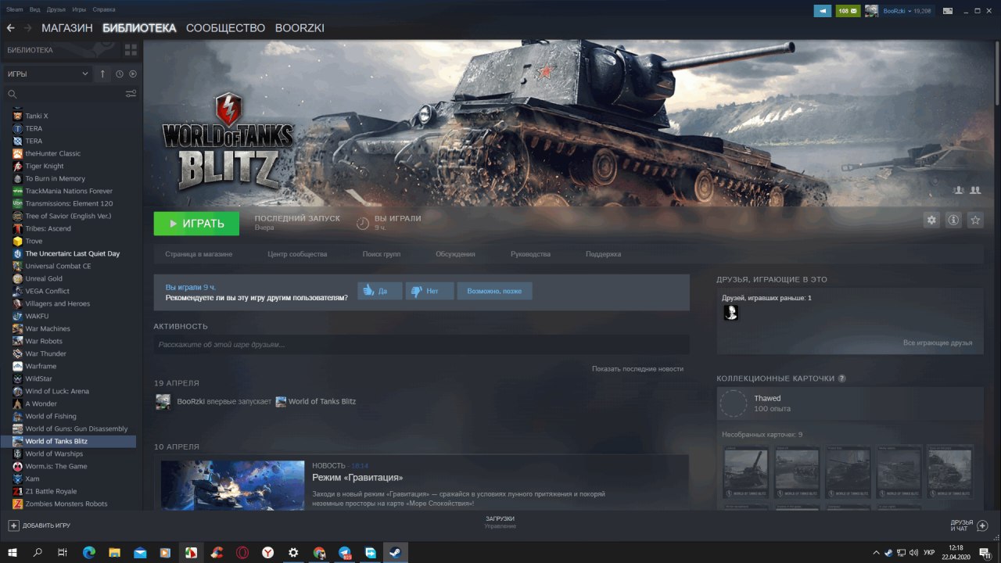
Task: Open Поиск групп link
Action: (x=382, y=254)
